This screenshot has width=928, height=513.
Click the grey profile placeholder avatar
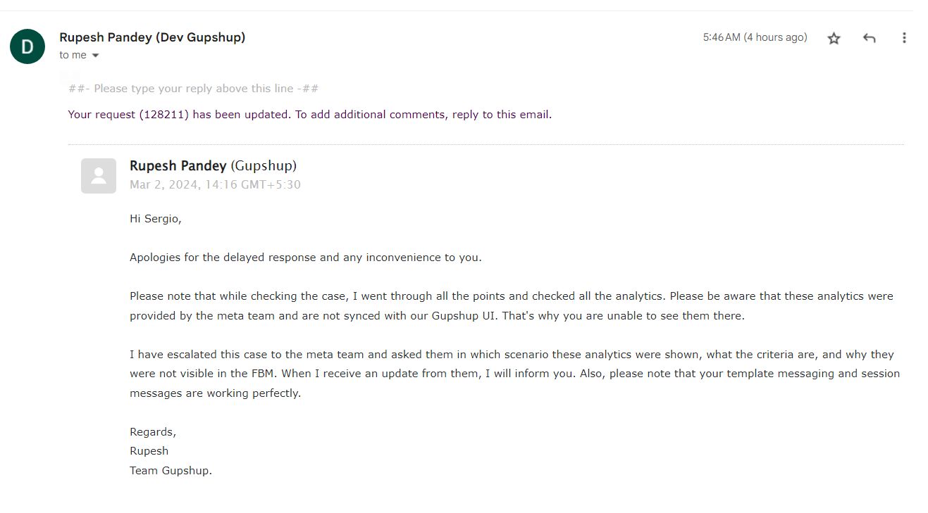[x=99, y=176]
